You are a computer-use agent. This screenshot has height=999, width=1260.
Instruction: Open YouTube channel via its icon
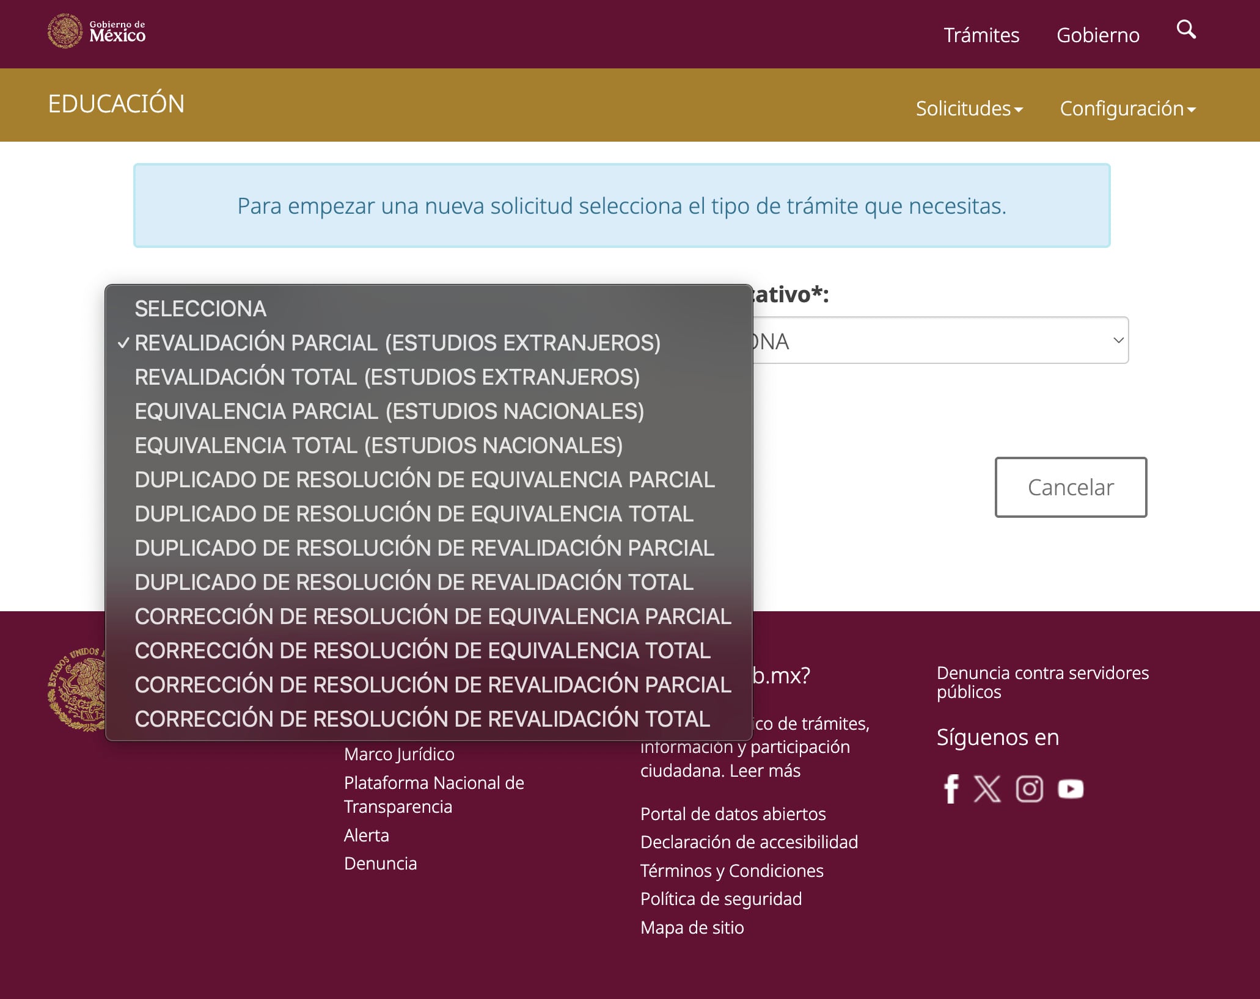pos(1070,788)
